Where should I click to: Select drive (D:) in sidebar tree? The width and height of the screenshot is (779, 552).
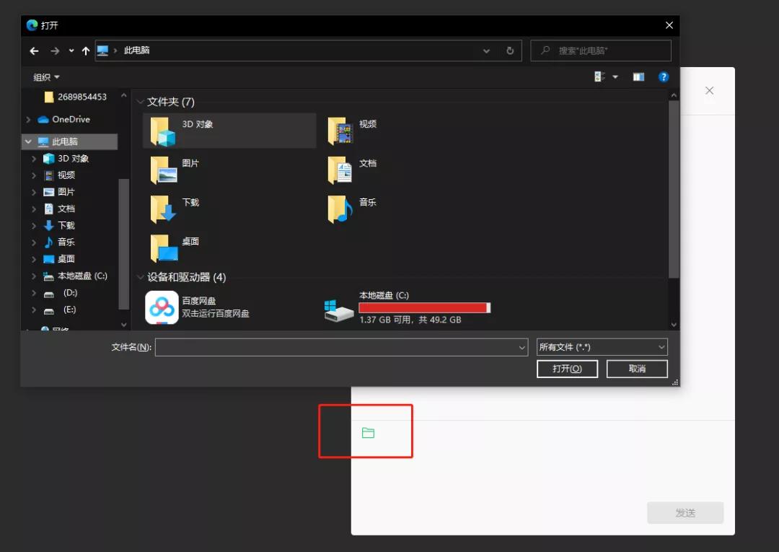click(x=61, y=293)
